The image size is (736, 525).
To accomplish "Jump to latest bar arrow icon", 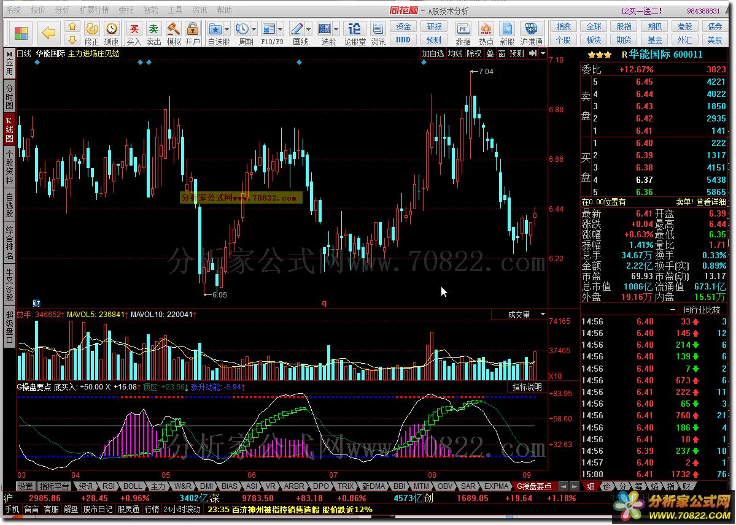I will point(533,53).
